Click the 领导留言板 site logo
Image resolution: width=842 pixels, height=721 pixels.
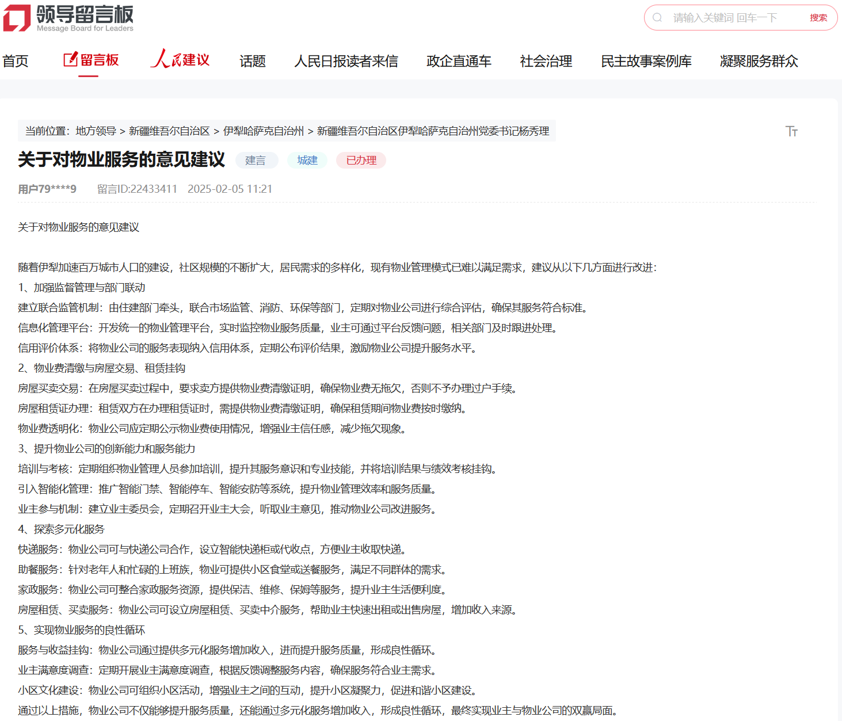coord(68,18)
